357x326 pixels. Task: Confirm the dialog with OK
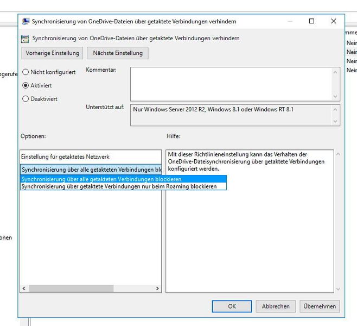tap(232, 306)
